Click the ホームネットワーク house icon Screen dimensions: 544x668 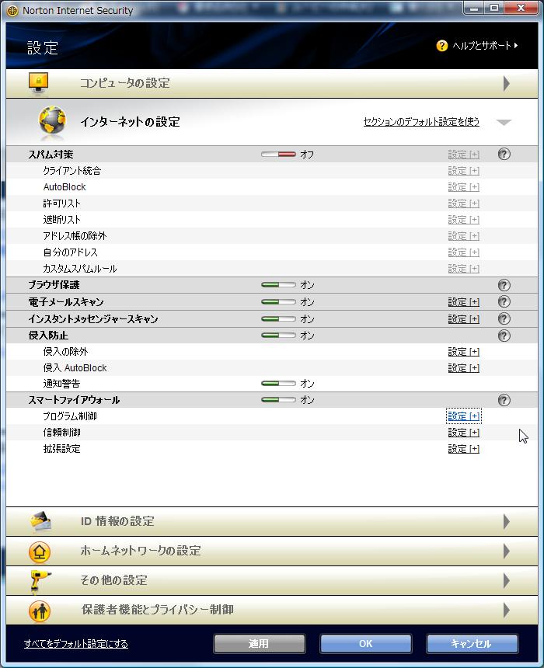[39, 551]
